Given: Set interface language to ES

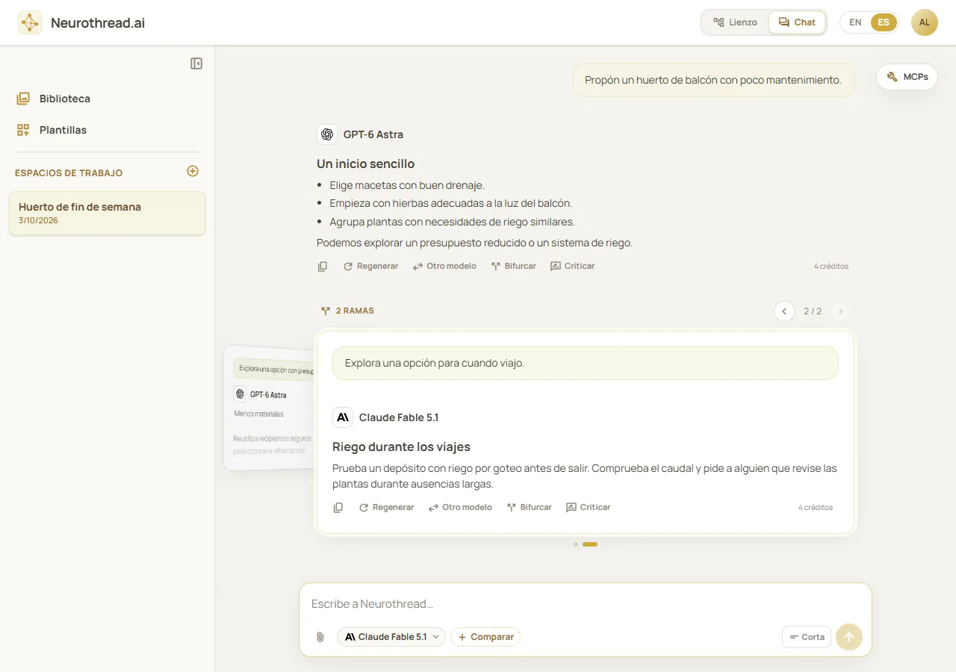Looking at the screenshot, I should (x=884, y=22).
